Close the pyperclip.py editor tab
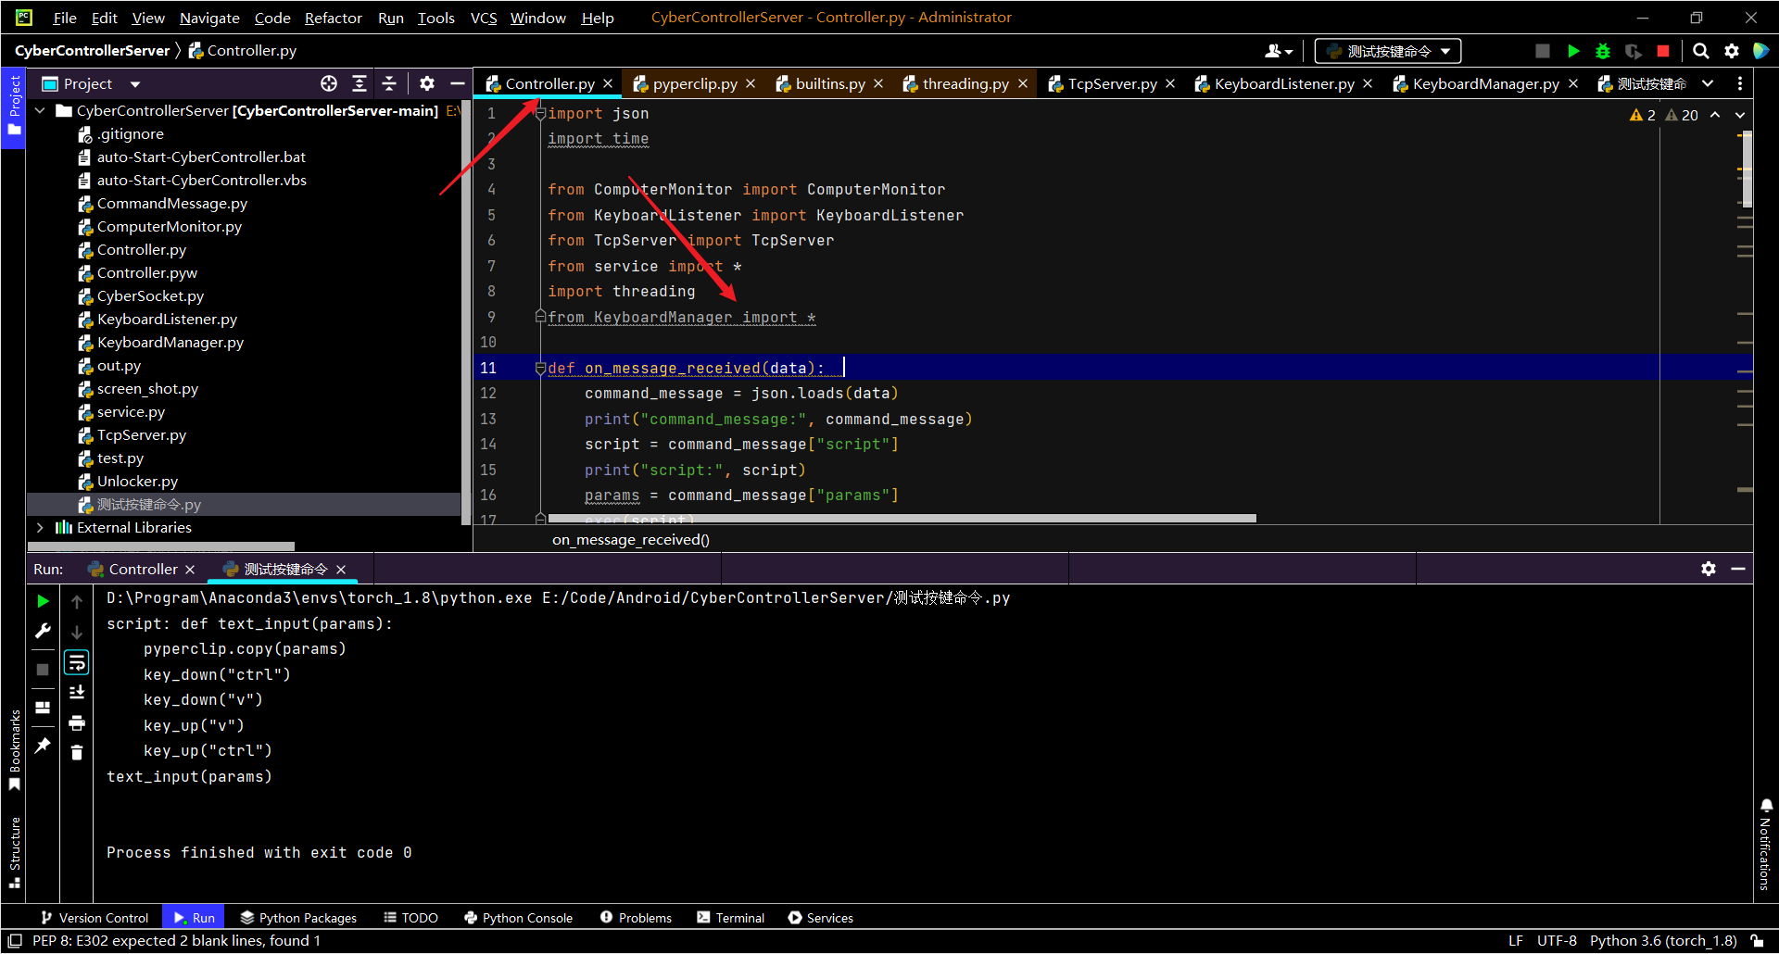 [x=751, y=83]
